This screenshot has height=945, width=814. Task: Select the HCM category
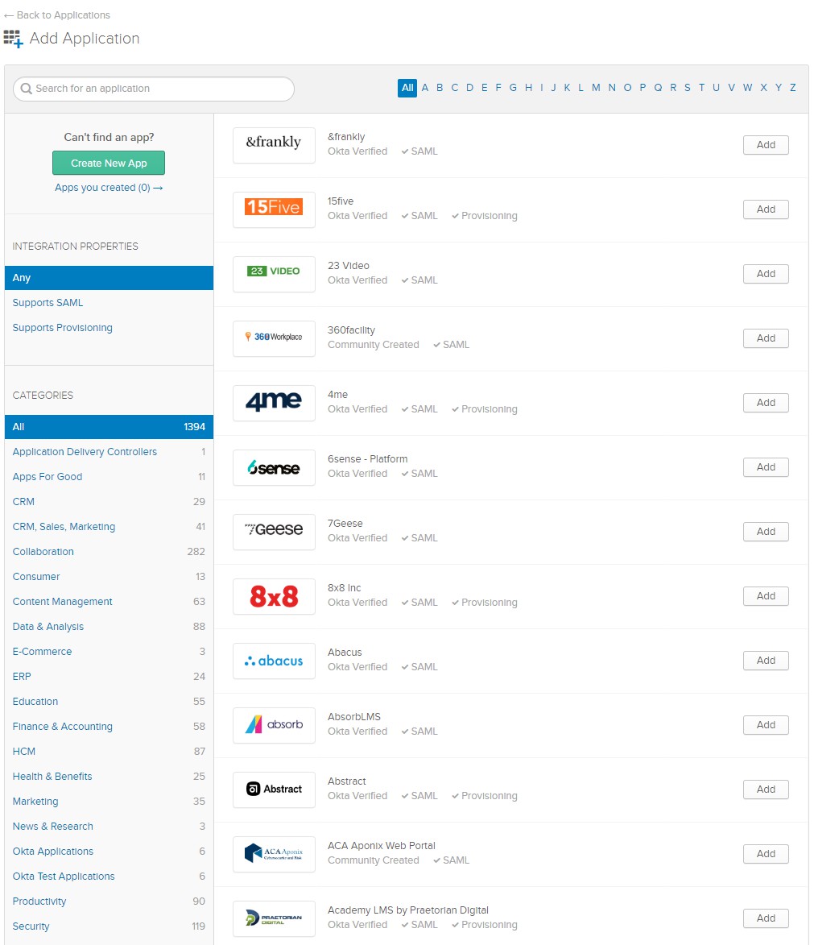pos(109,752)
